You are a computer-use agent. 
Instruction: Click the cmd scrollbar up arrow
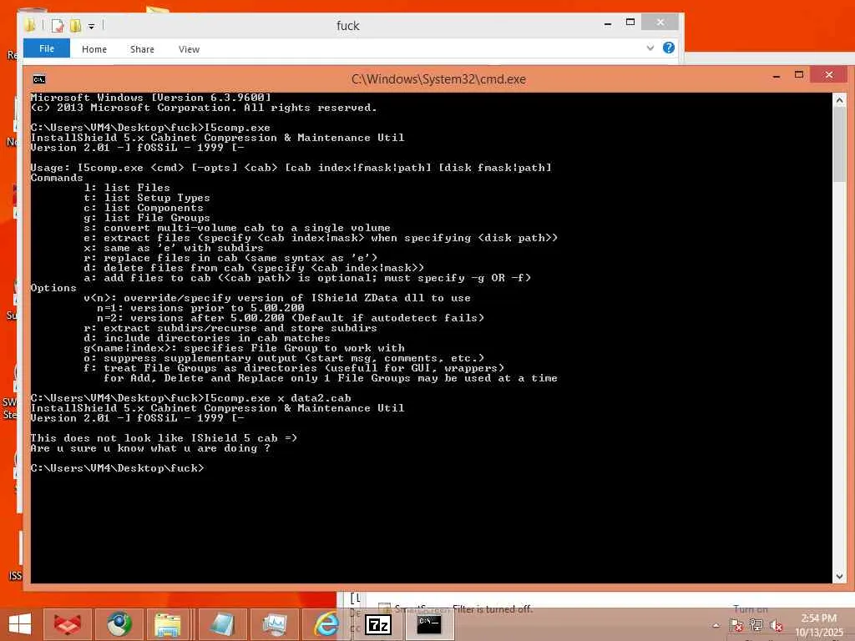[840, 100]
